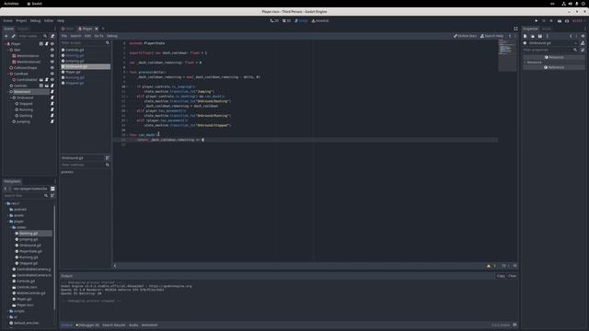Clear the output log
Viewport: 589px width, 331px height.
point(513,276)
